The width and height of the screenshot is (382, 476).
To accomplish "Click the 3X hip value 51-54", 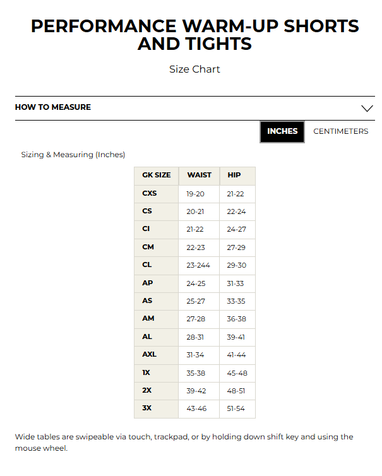I will (237, 408).
